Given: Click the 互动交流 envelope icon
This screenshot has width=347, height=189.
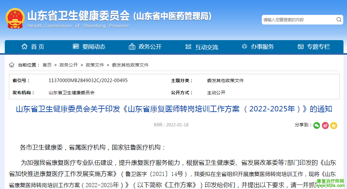Looking at the screenshot, I should 188,47.
